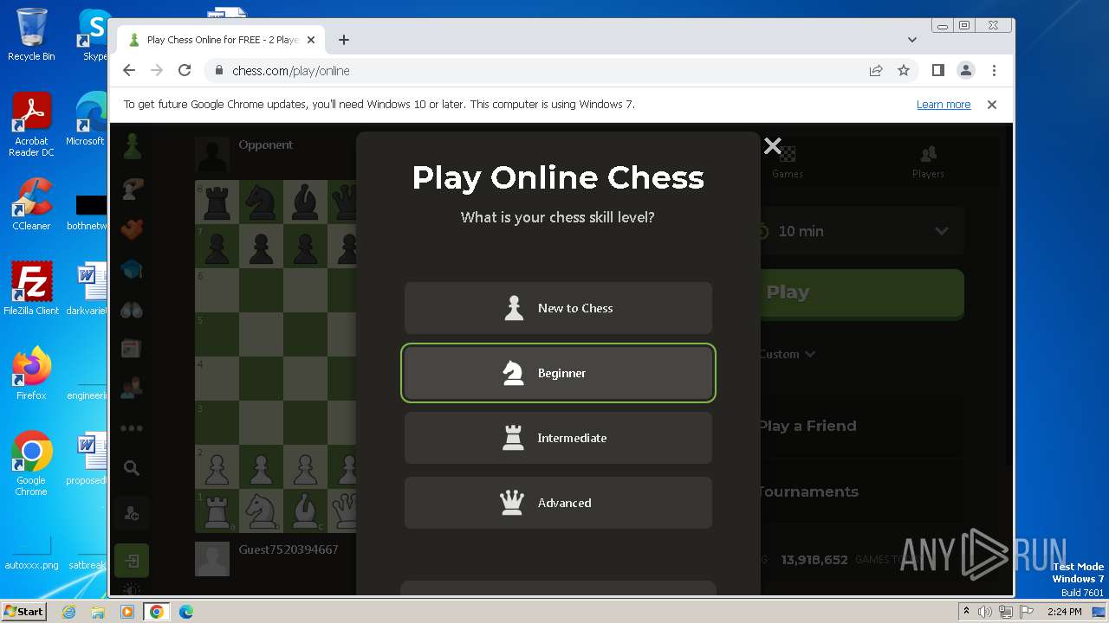Open CCleaner desktop shortcut
This screenshot has height=623, width=1109.
(x=31, y=204)
